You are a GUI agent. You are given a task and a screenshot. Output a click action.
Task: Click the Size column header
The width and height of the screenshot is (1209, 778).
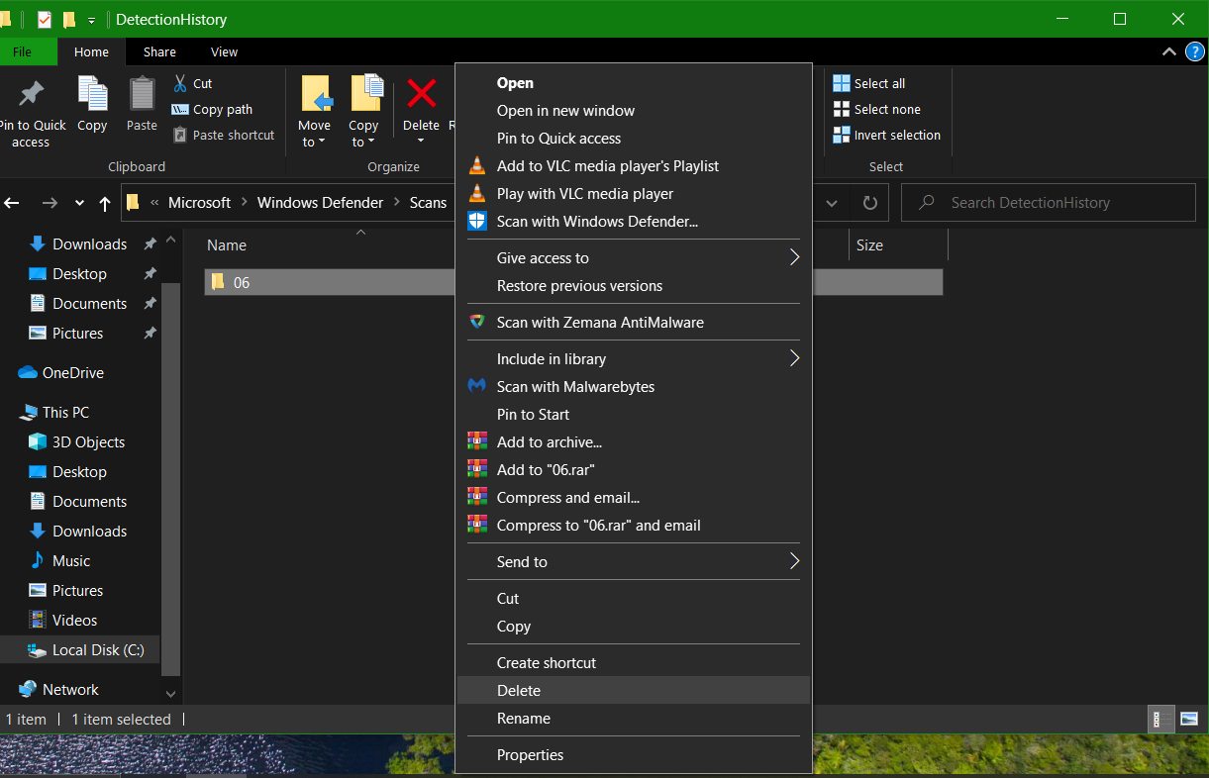coord(869,245)
